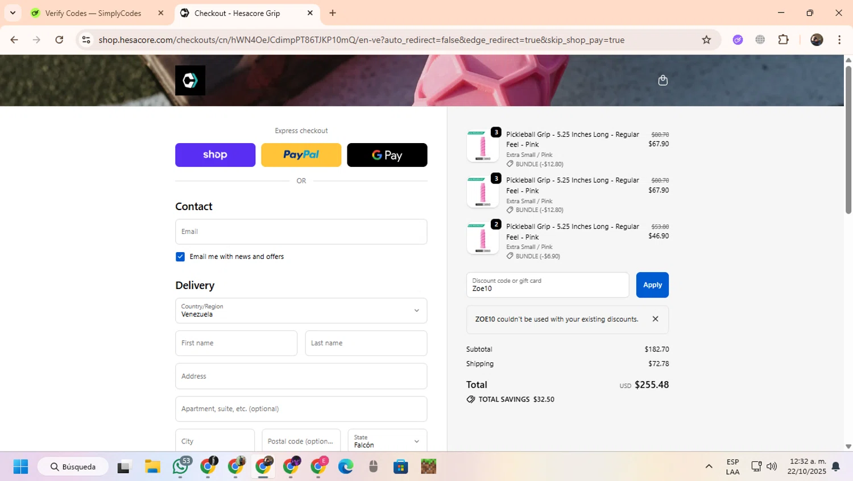Viewport: 853px width, 481px height.
Task: View site information icon in address bar
Action: coord(86,40)
